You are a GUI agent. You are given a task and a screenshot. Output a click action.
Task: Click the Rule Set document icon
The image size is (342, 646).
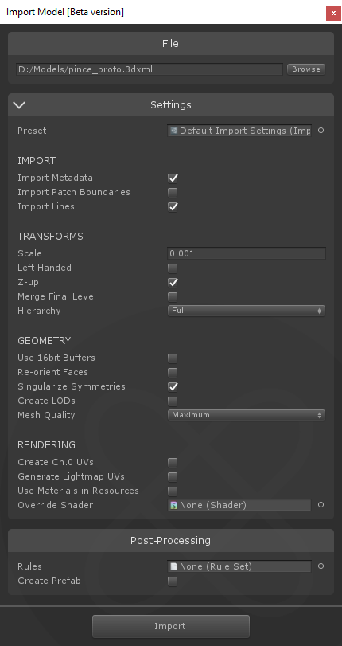pos(174,566)
